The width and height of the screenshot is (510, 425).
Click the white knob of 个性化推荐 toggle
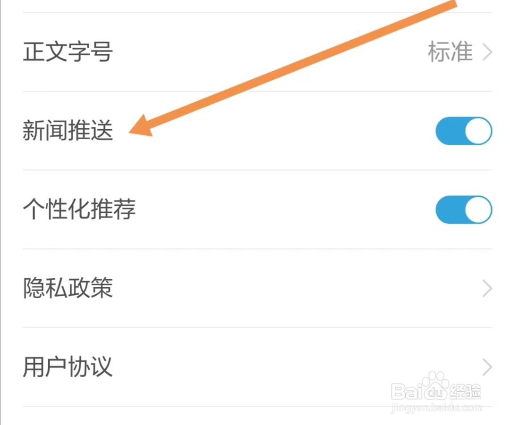478,209
